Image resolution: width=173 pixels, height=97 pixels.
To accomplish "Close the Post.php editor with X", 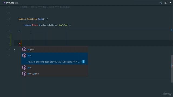I will (170, 3).
